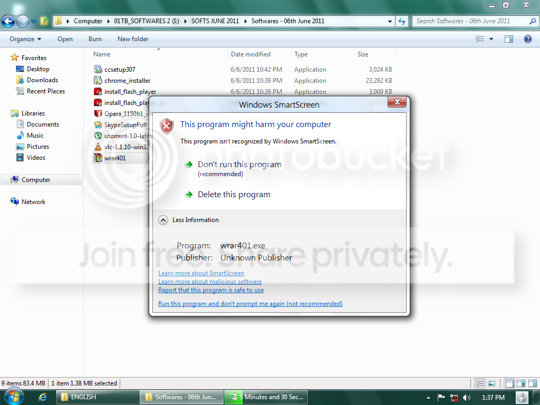
Task: Open the Windows Start orb
Action: (14, 396)
